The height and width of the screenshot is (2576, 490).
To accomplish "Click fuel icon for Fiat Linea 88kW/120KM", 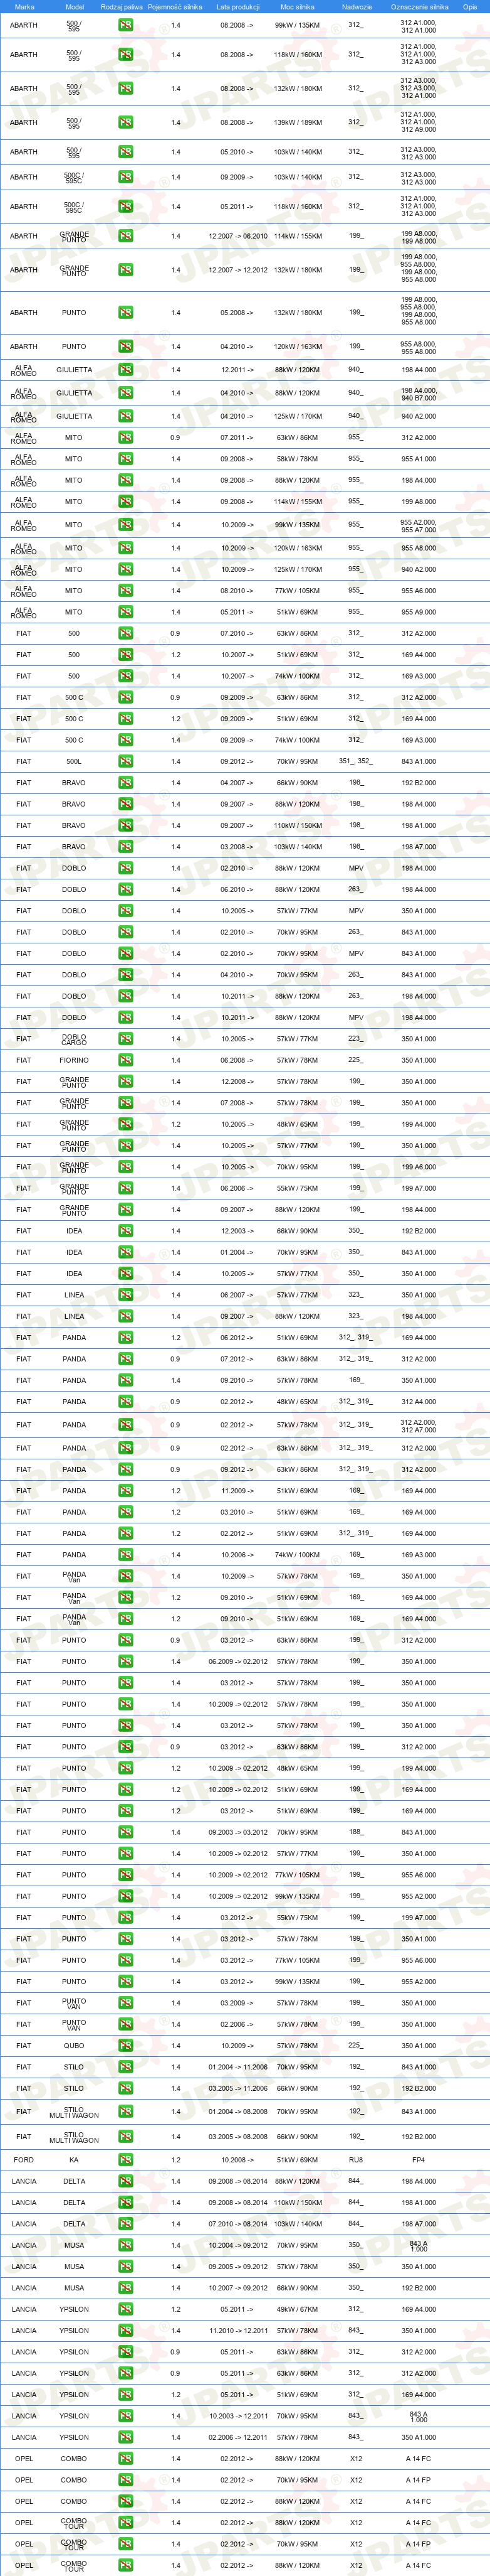I will click(x=125, y=1316).
